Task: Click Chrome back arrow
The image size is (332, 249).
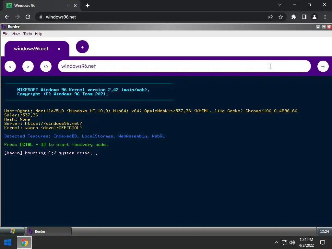Action: point(7,17)
